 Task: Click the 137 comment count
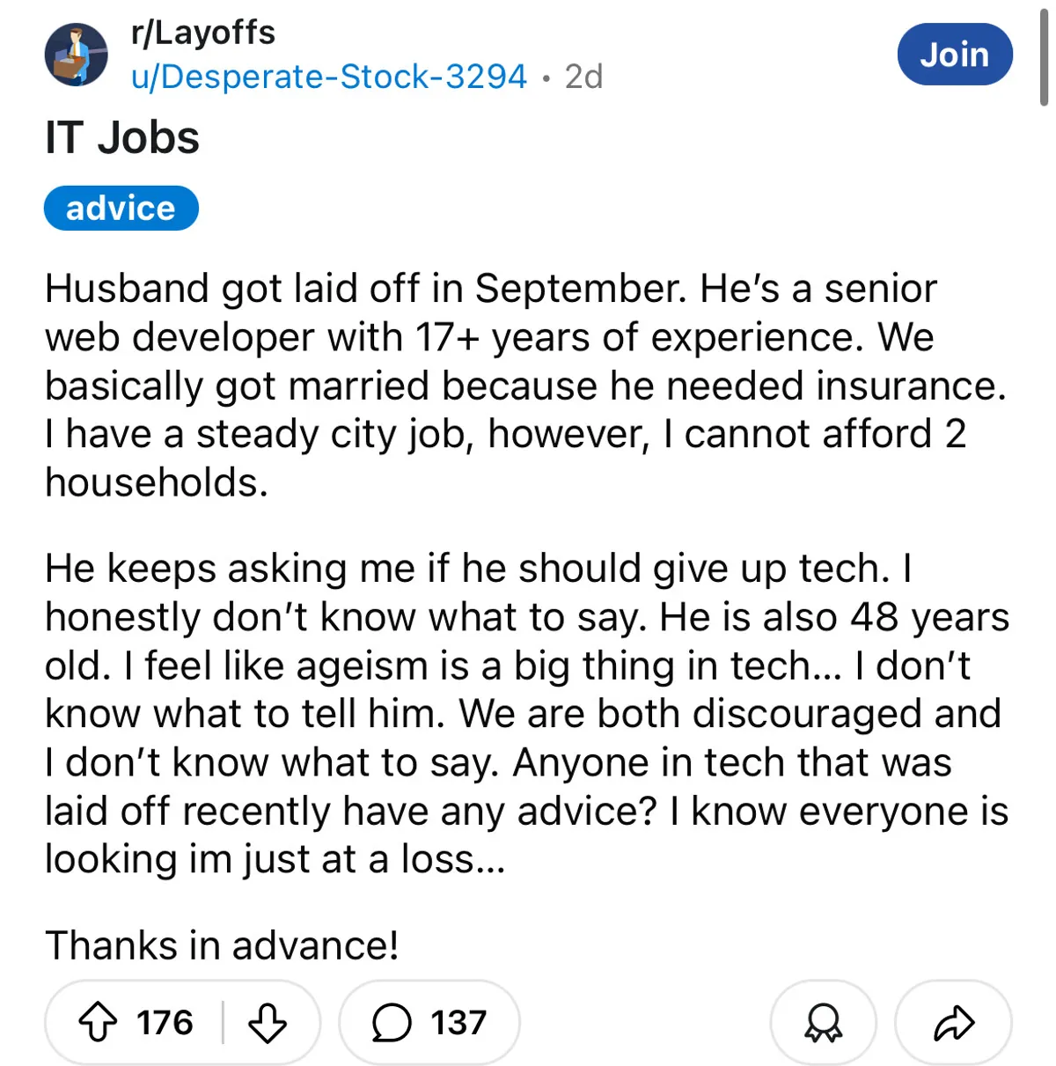(458, 1023)
